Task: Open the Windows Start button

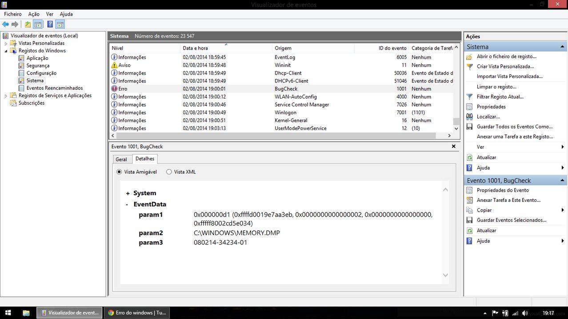Action: coord(8,313)
